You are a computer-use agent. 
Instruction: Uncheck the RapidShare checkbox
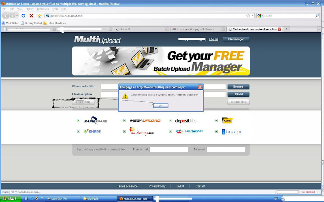79,120
